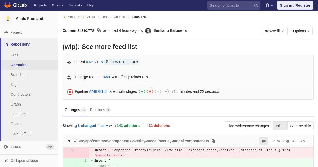Click Emiliano Balbuena's avatar picture
The image size is (318, 167).
(x=148, y=31)
